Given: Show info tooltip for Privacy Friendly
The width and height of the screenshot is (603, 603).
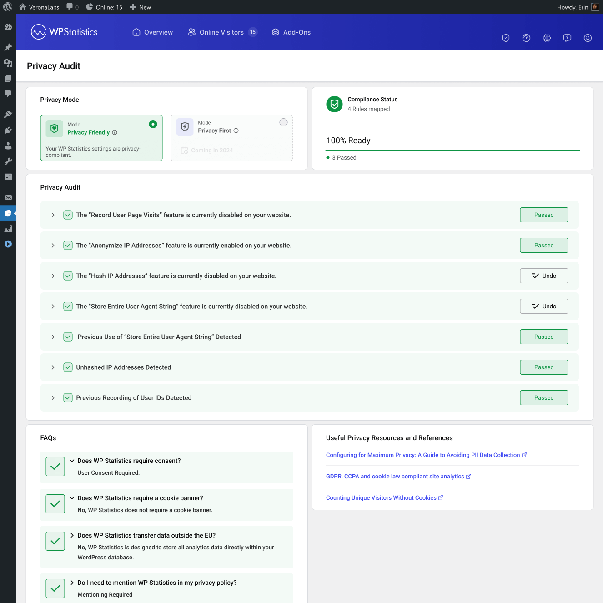Looking at the screenshot, I should (x=115, y=132).
